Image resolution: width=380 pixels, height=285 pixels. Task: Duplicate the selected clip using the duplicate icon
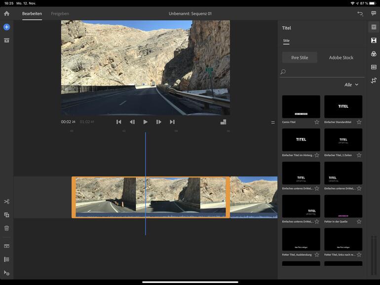pyautogui.click(x=6, y=214)
